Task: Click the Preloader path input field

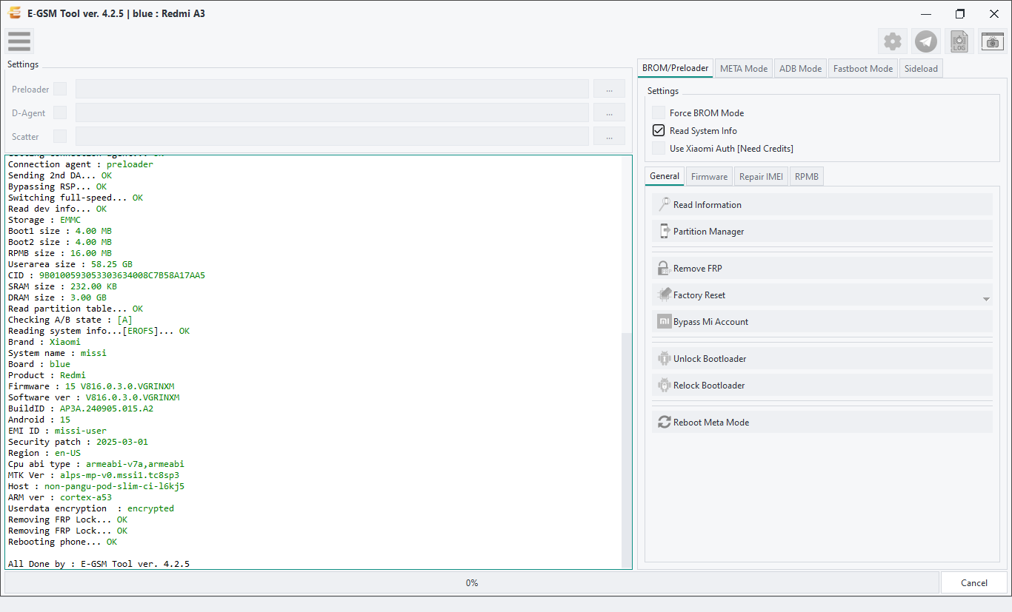Action: pyautogui.click(x=332, y=89)
